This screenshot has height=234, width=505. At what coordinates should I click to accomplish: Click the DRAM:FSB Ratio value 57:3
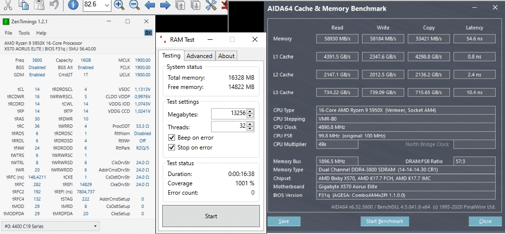(474, 161)
